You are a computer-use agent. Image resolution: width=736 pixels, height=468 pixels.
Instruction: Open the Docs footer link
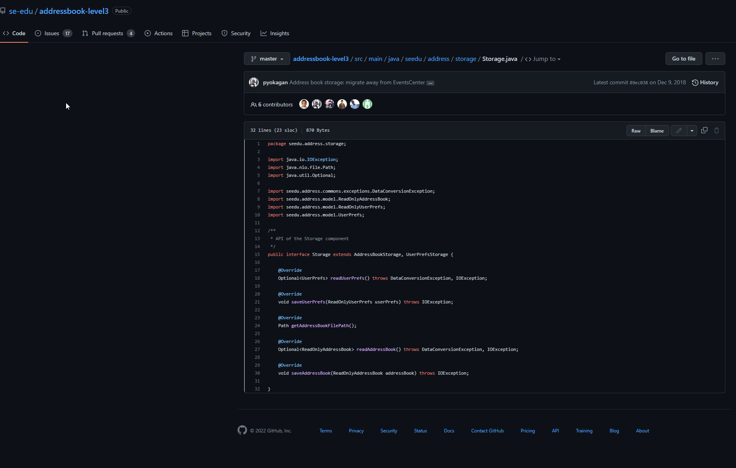pyautogui.click(x=449, y=431)
